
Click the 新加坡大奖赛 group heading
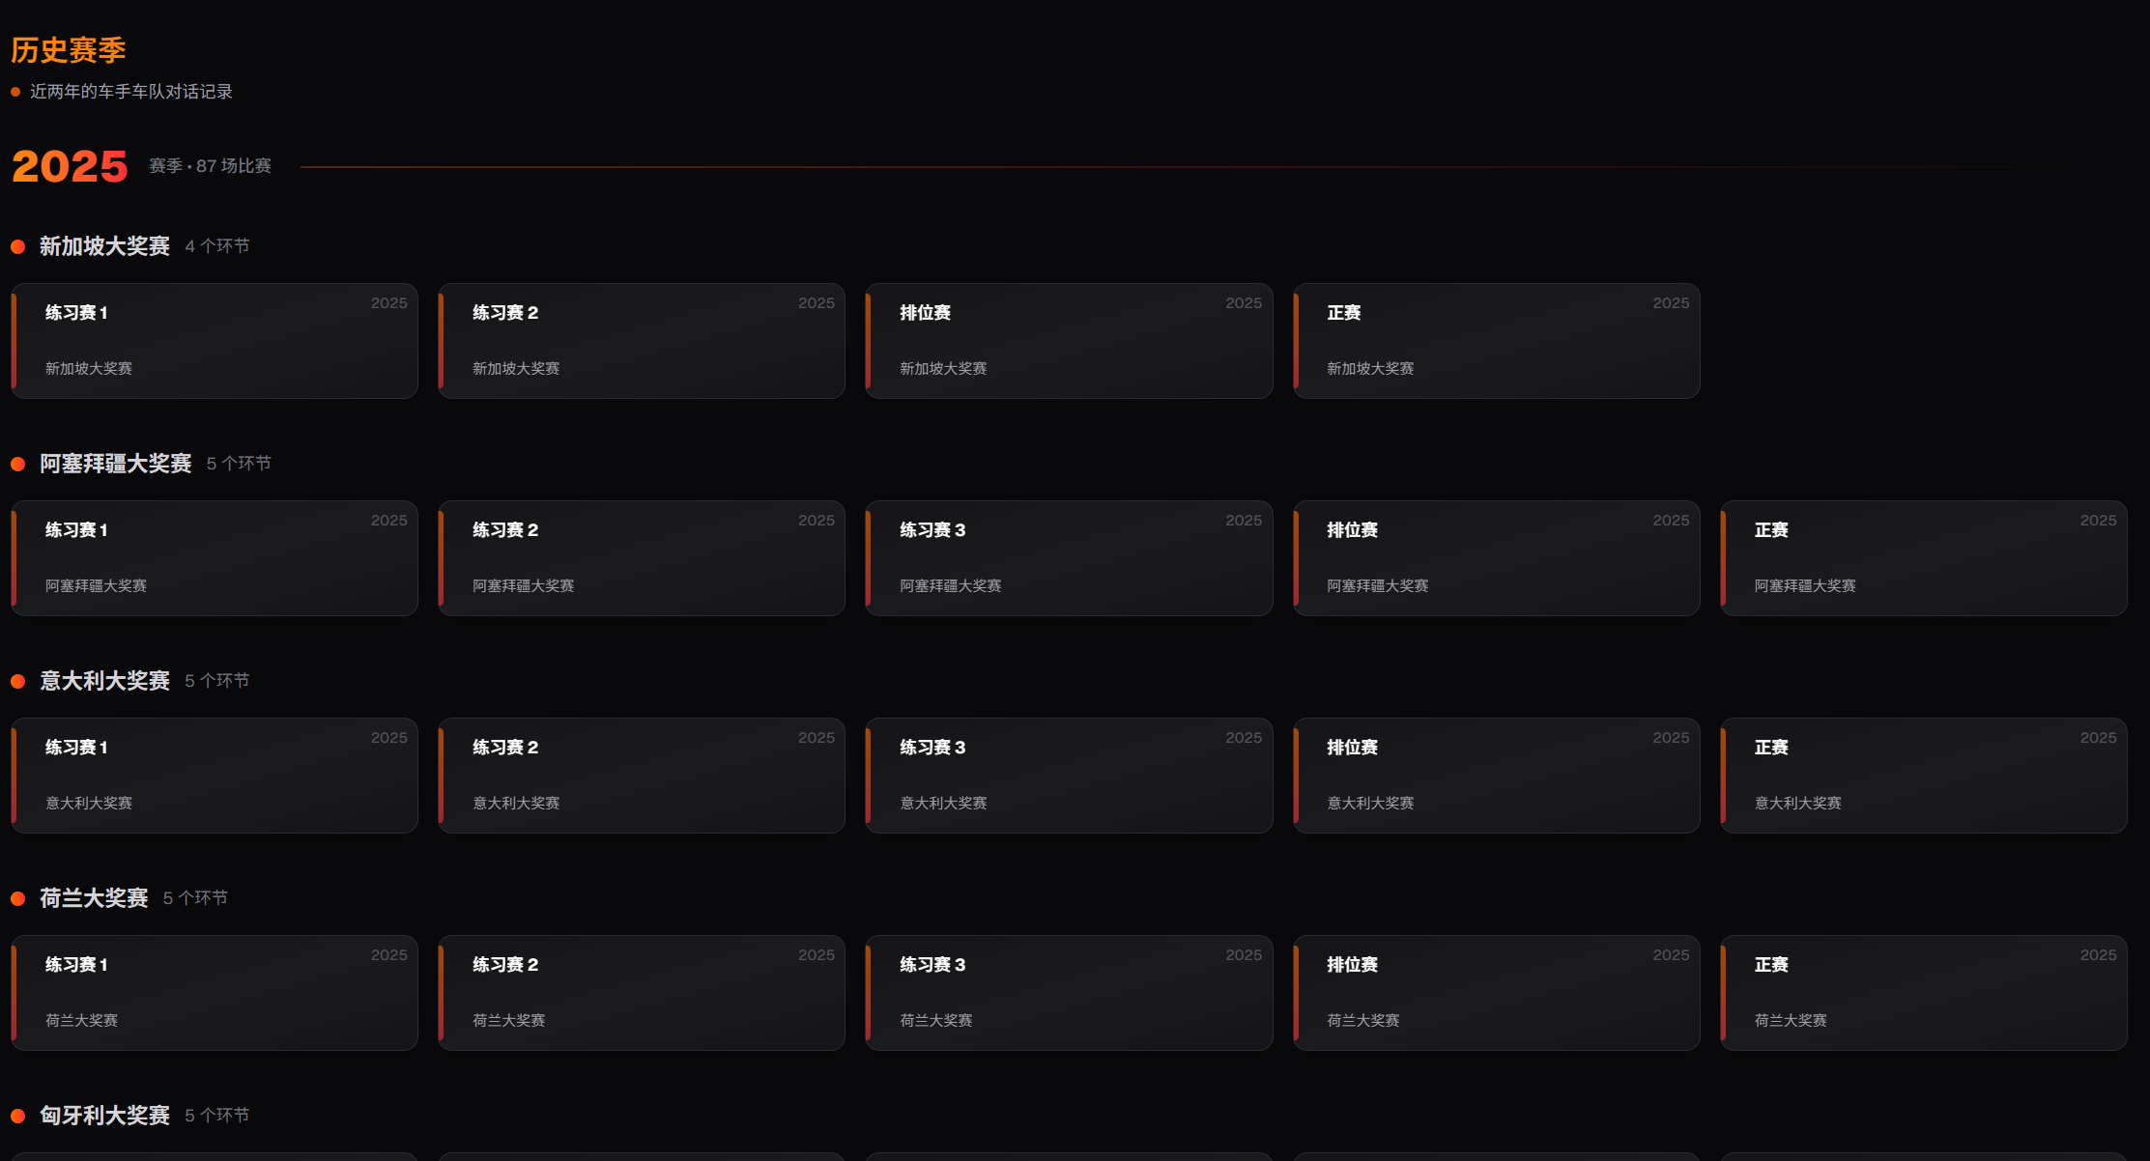[104, 246]
